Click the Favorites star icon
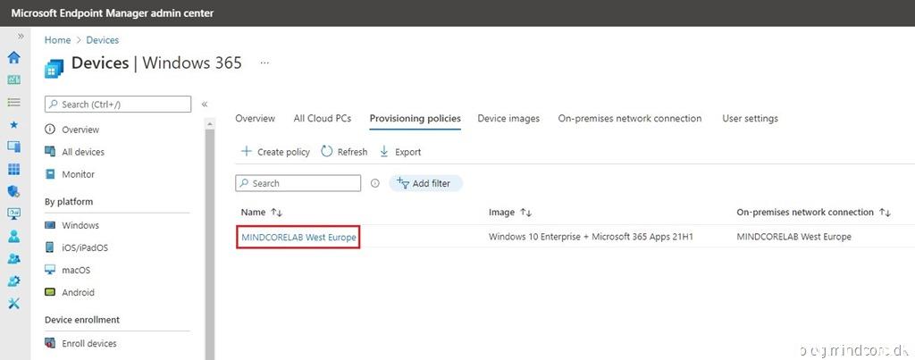Viewport: 915px width, 360px height. point(13,125)
